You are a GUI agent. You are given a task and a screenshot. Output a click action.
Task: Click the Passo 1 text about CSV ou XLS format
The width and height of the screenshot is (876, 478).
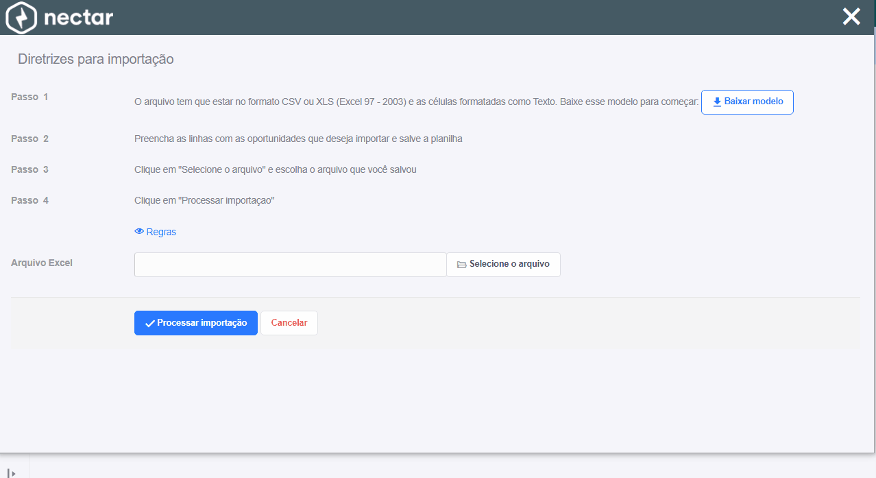(416, 102)
